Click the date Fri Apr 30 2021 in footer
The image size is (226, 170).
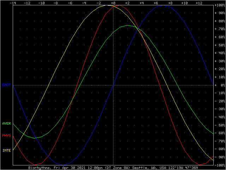point(69,168)
